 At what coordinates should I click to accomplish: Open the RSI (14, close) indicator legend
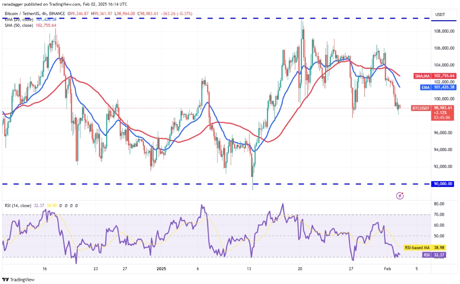(x=18, y=206)
